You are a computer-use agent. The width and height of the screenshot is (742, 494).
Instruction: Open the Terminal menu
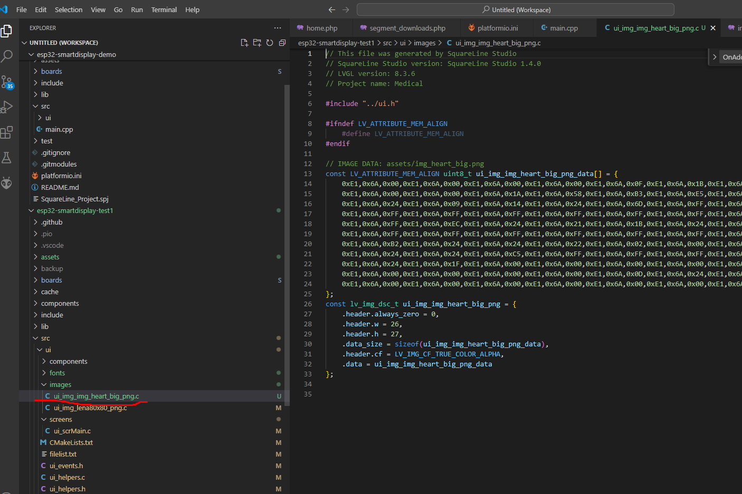tap(164, 9)
